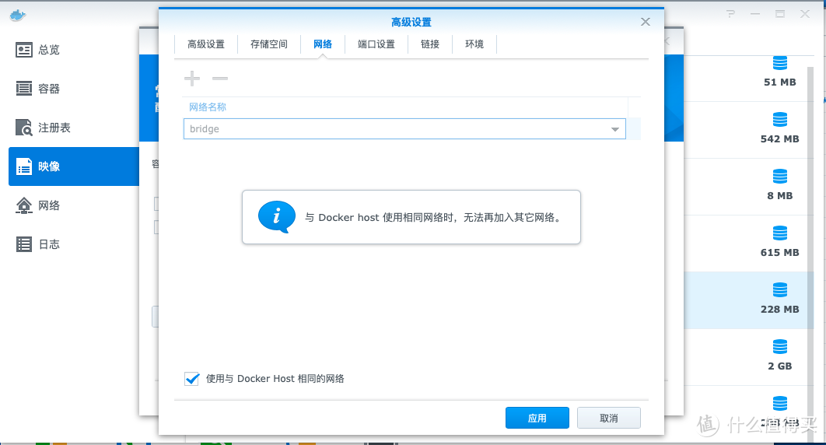Click the Docker window help question mark

[730, 14]
